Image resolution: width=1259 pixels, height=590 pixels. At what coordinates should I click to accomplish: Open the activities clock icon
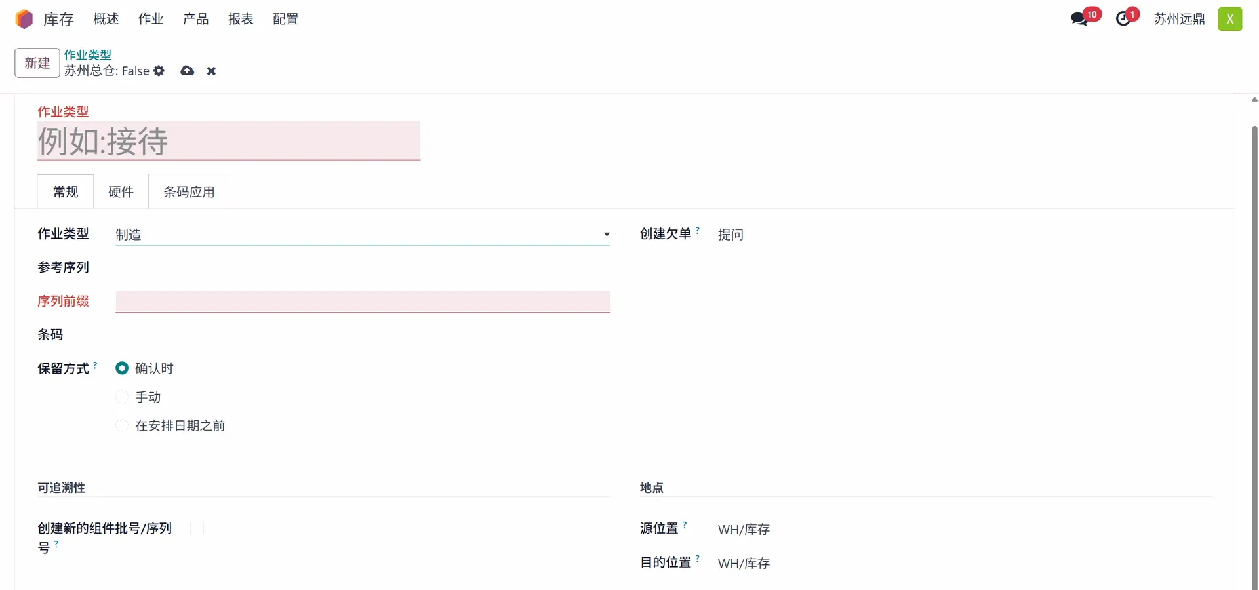pos(1123,19)
